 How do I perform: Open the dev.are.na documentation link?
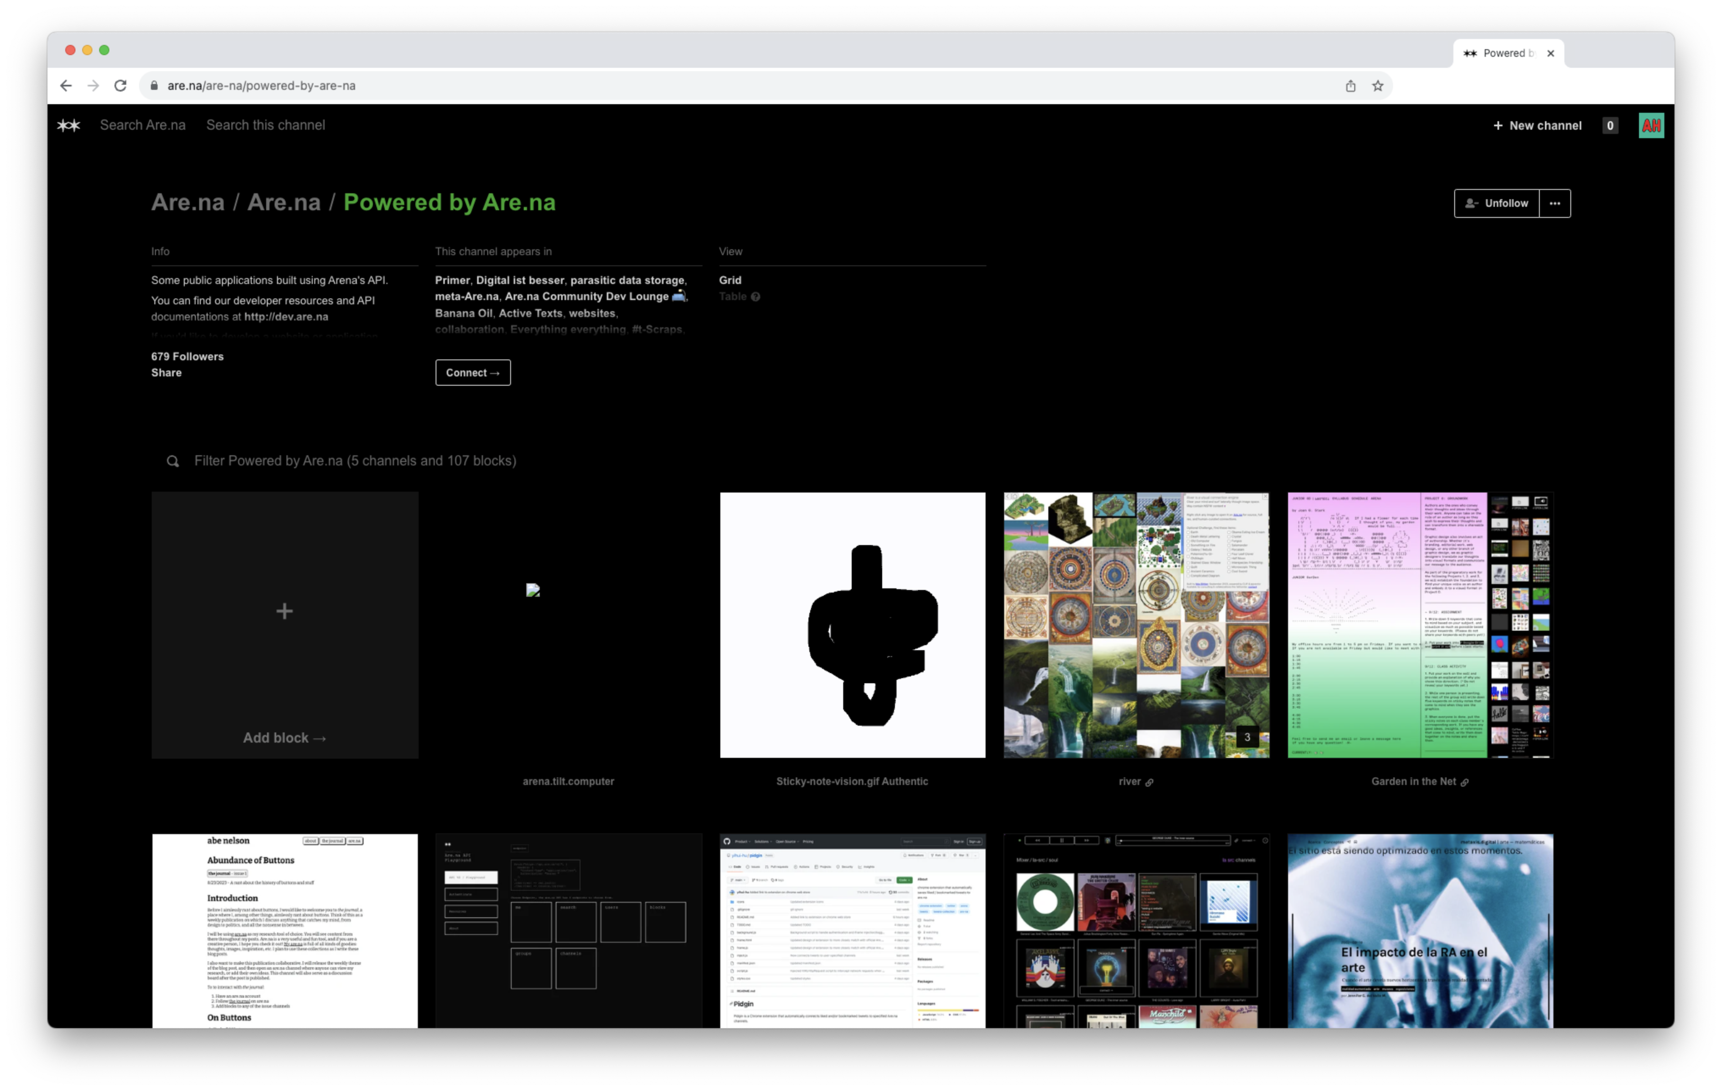coord(286,316)
